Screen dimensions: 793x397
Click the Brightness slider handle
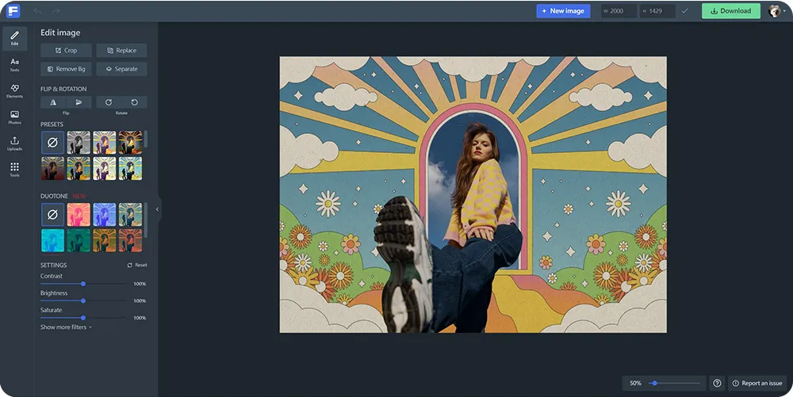point(83,301)
